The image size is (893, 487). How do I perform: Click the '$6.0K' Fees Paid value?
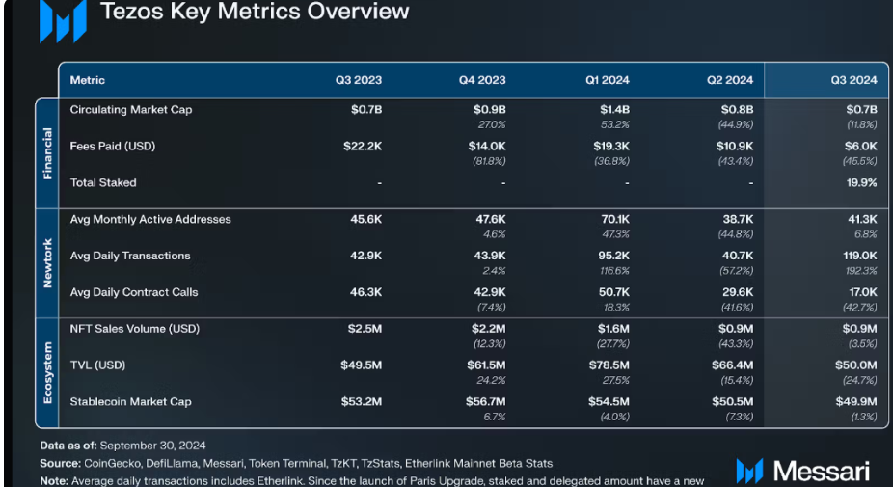click(861, 147)
